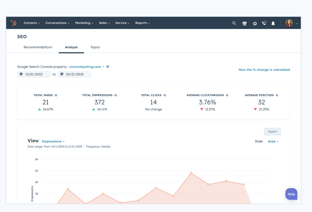312x212 pixels.
Task: Click 'No change' under Total Clicks
Action: point(153,109)
